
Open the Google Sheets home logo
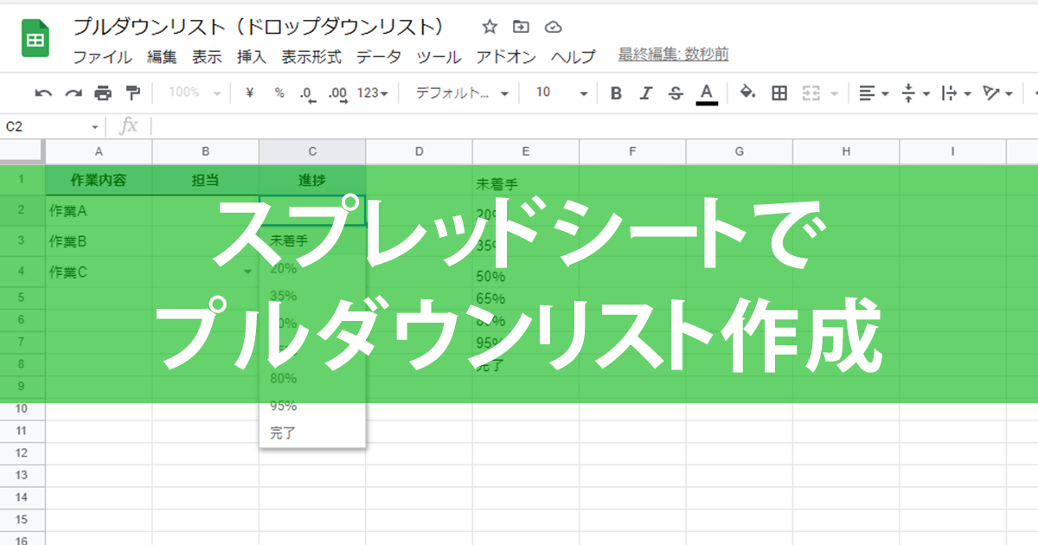click(x=35, y=40)
